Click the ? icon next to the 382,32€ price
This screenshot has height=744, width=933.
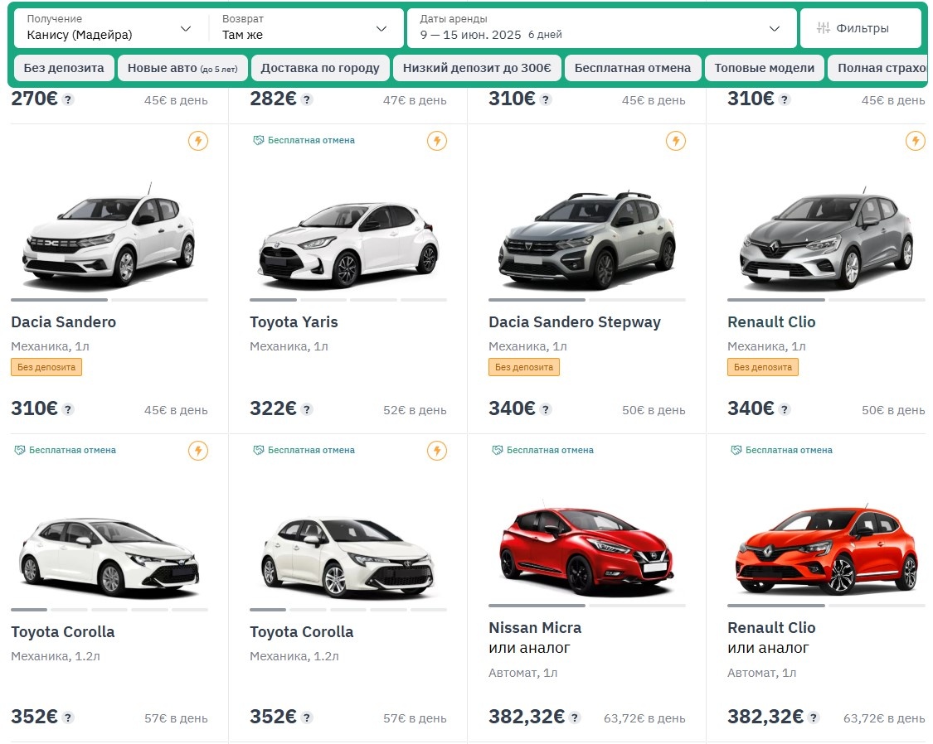click(x=576, y=717)
